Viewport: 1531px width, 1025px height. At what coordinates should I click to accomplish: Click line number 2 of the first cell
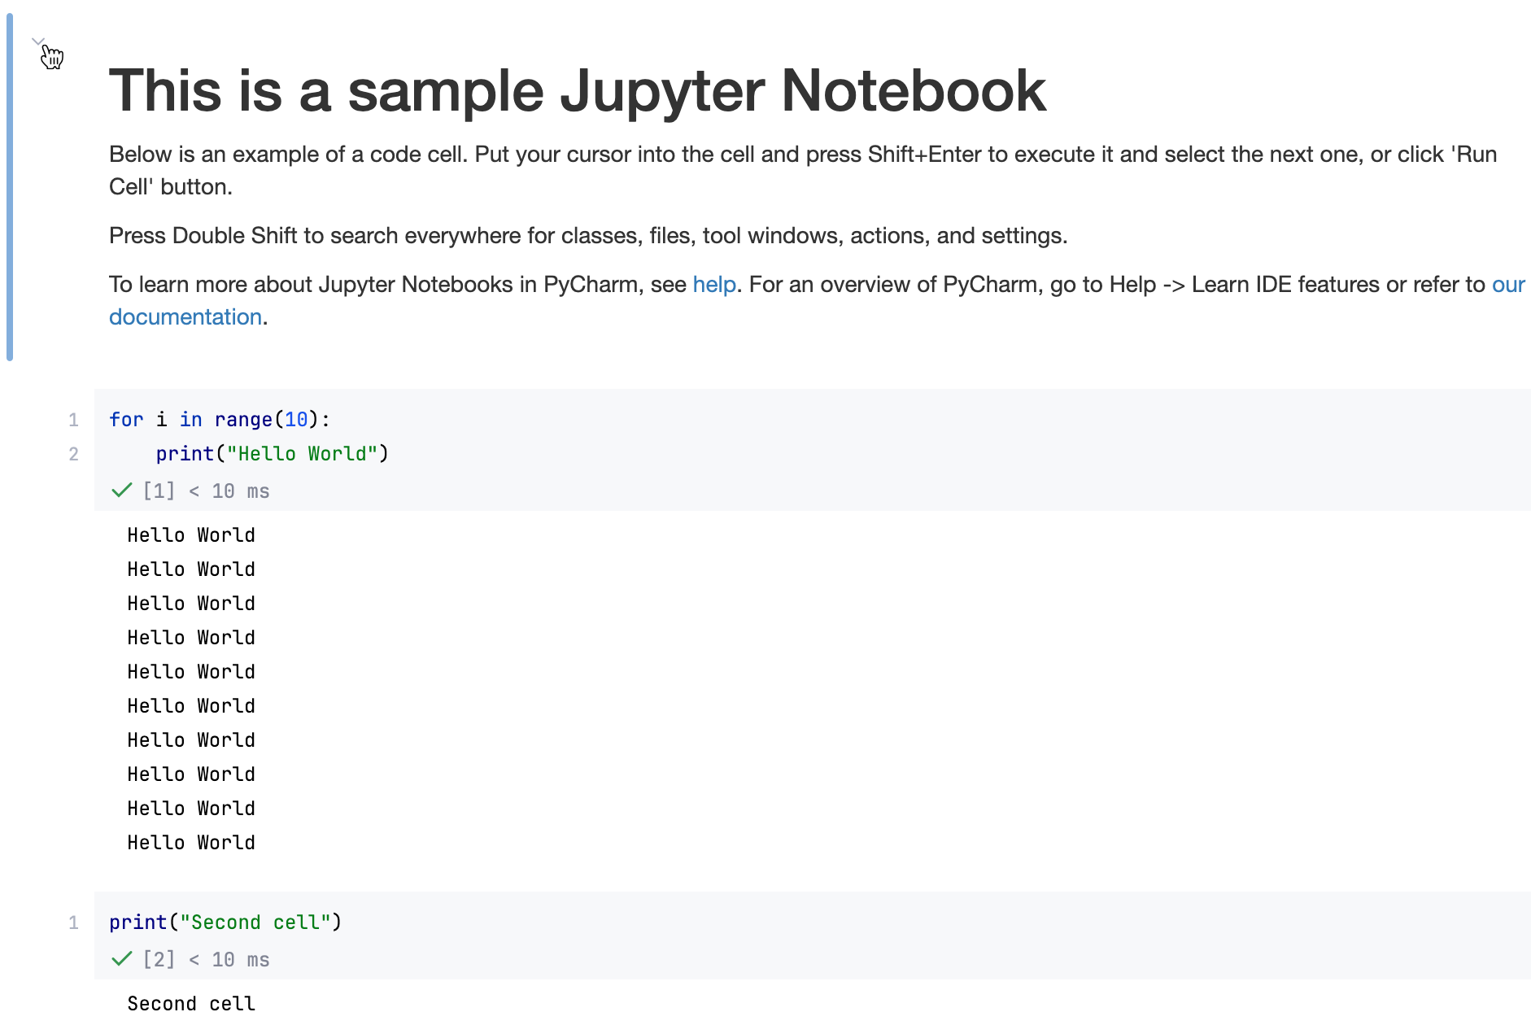[x=74, y=453]
